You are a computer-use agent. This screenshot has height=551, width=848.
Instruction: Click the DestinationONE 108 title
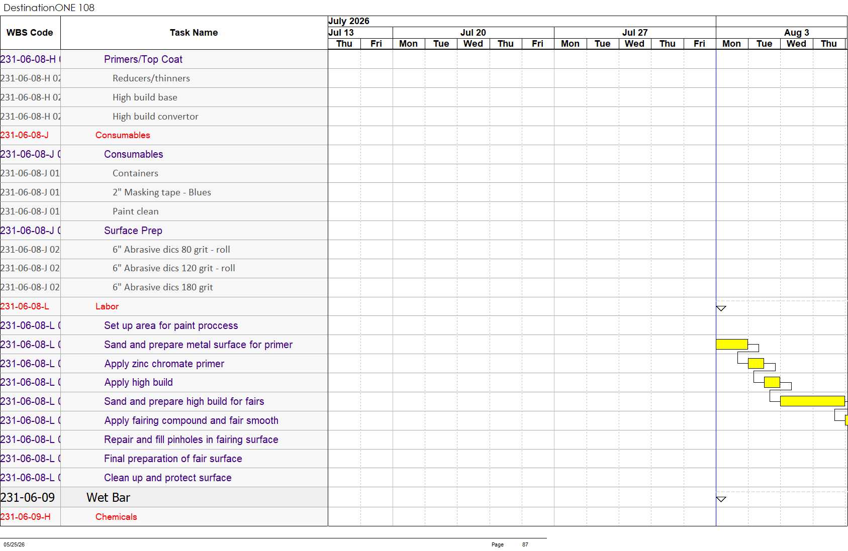pos(49,8)
